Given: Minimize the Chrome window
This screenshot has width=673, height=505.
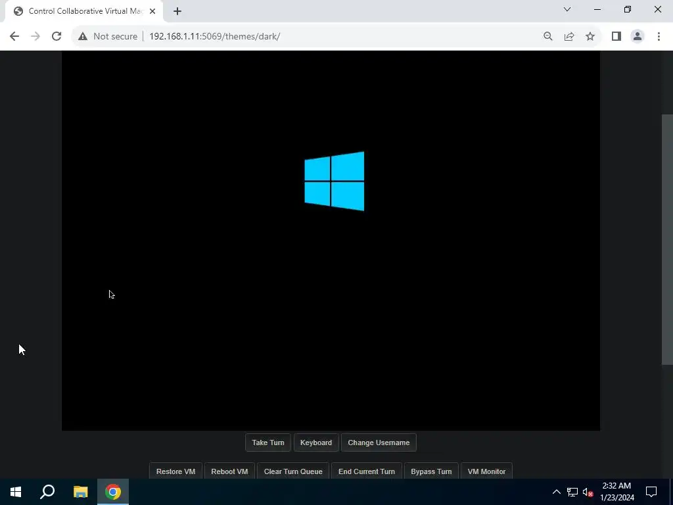Looking at the screenshot, I should point(597,9).
